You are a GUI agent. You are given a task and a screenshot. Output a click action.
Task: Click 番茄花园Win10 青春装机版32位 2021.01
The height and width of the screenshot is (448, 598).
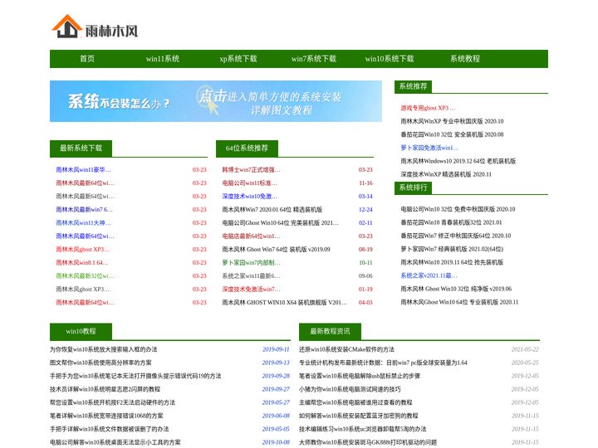coord(451,222)
